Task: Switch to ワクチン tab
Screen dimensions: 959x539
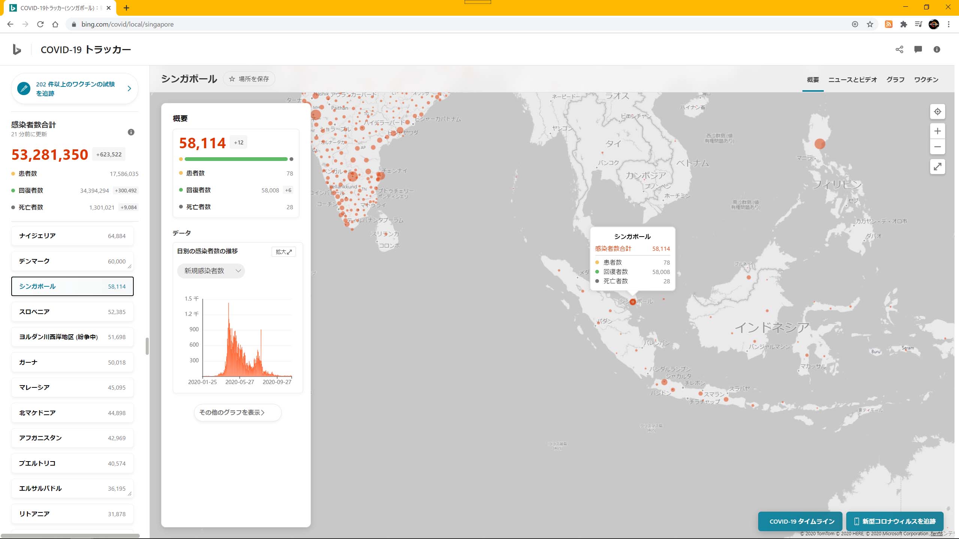Action: coord(926,80)
